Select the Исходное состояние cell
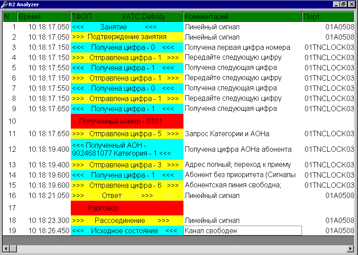358x255 pixels. tap(127, 231)
